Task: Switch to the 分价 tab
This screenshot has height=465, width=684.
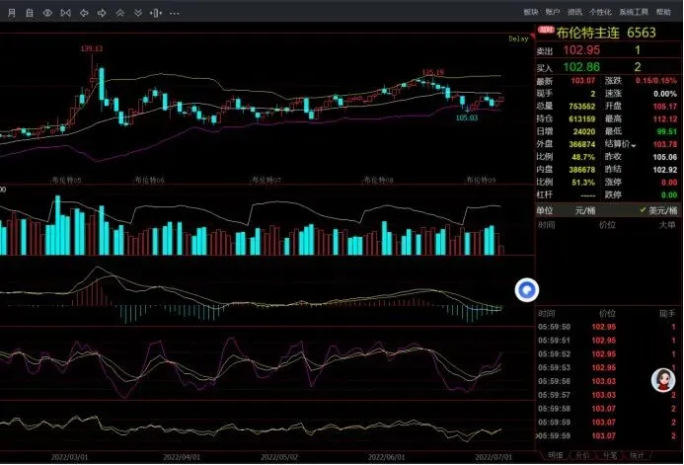Action: (582, 455)
